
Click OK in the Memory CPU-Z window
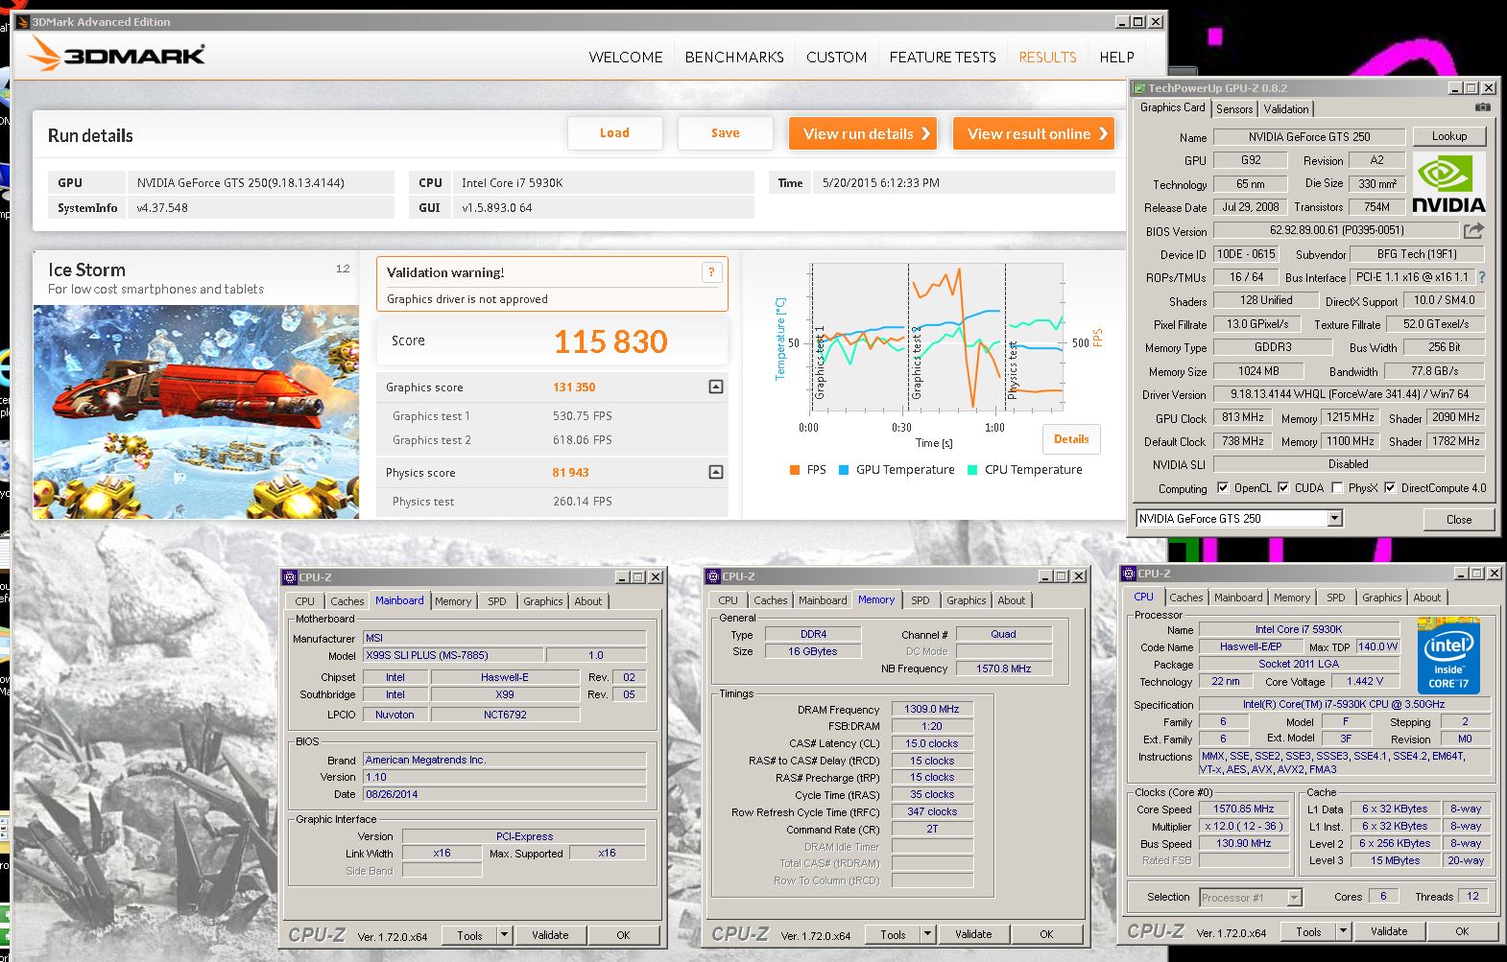click(1046, 934)
